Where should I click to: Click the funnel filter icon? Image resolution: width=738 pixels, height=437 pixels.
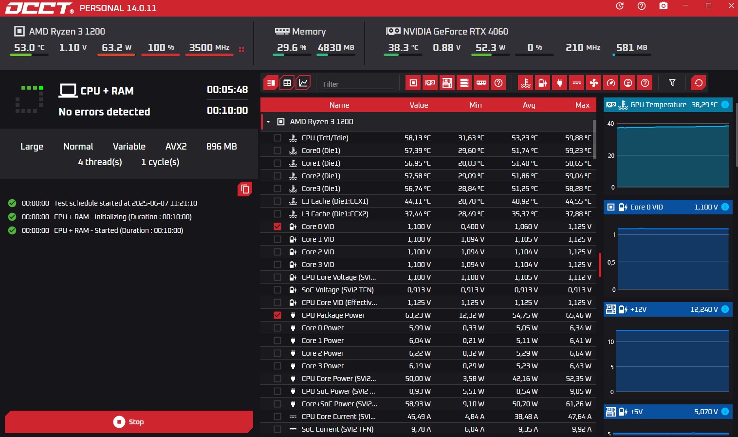(x=672, y=83)
